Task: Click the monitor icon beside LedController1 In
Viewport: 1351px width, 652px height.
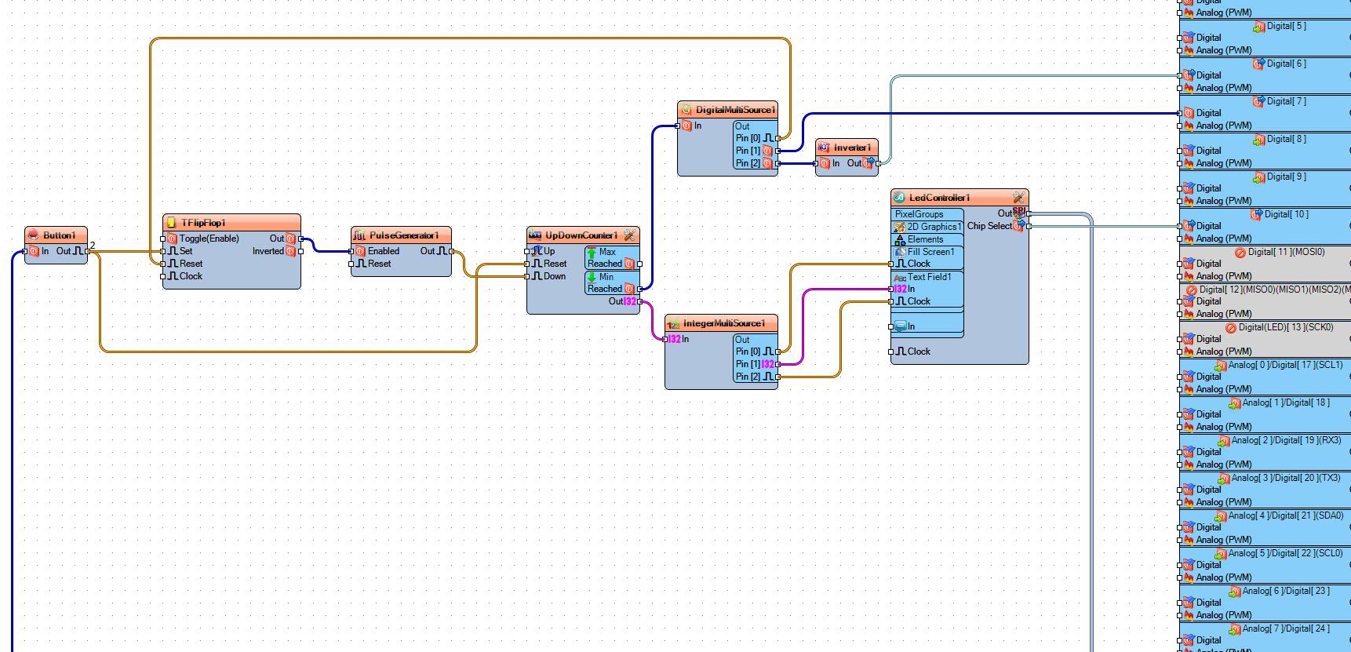Action: (x=900, y=326)
